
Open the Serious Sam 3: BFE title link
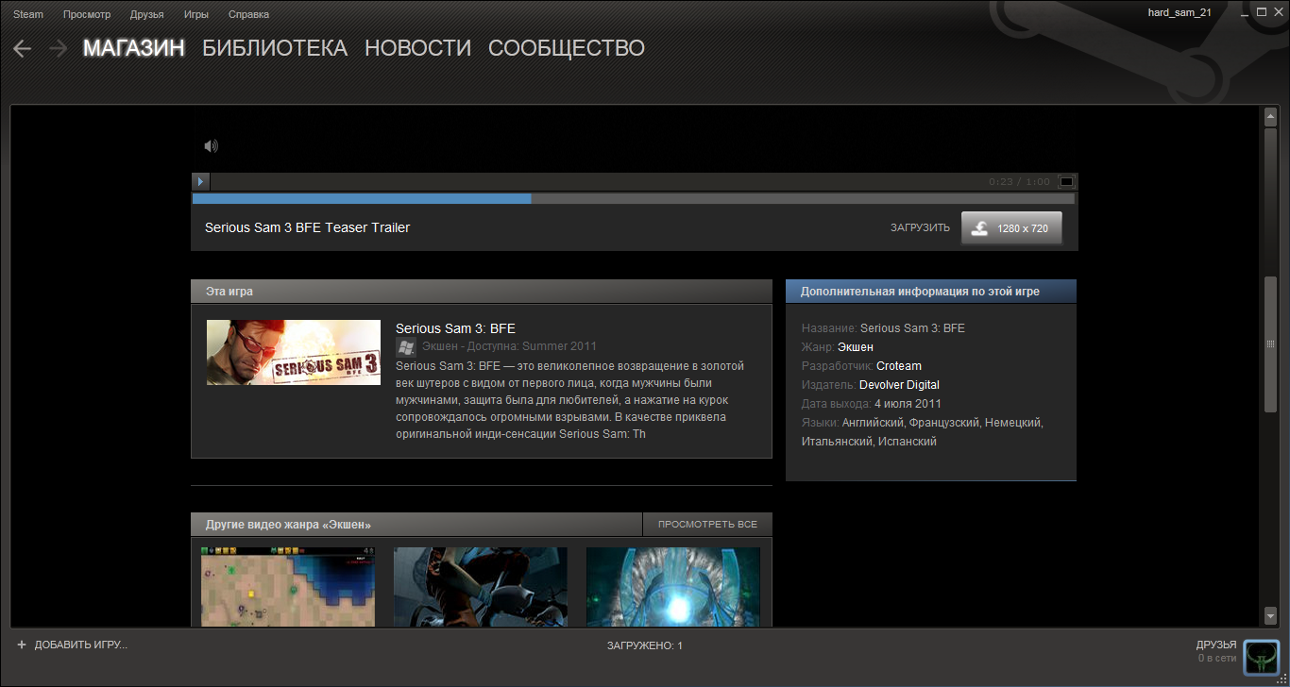click(455, 328)
